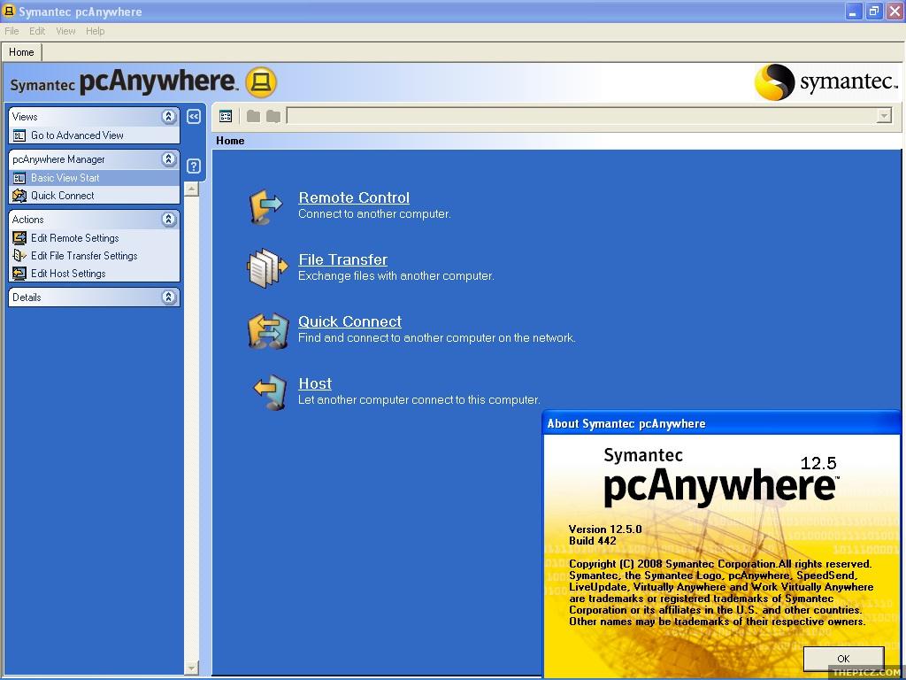The width and height of the screenshot is (906, 680).
Task: Click the 'Home' heading above the blue pane
Action: click(x=230, y=141)
